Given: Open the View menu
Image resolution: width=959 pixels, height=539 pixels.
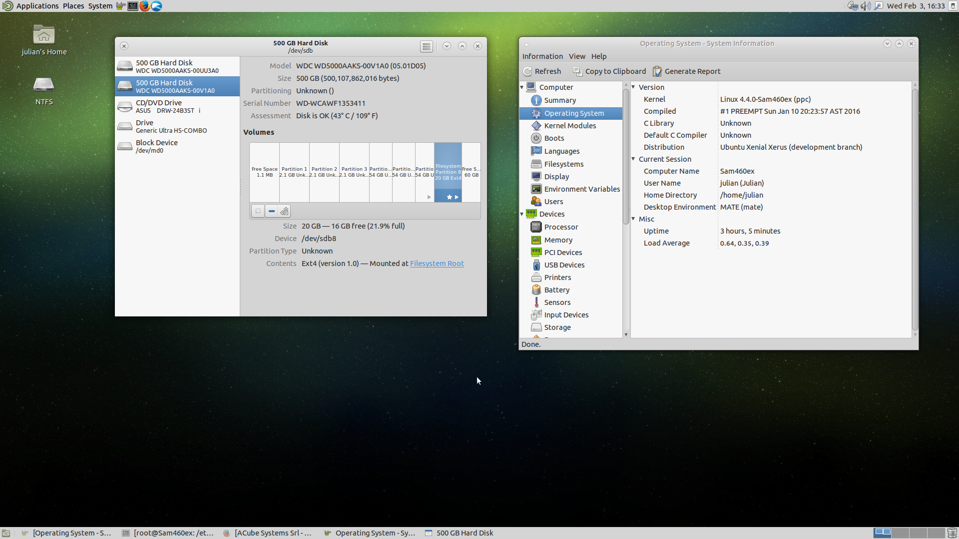Looking at the screenshot, I should (x=576, y=56).
